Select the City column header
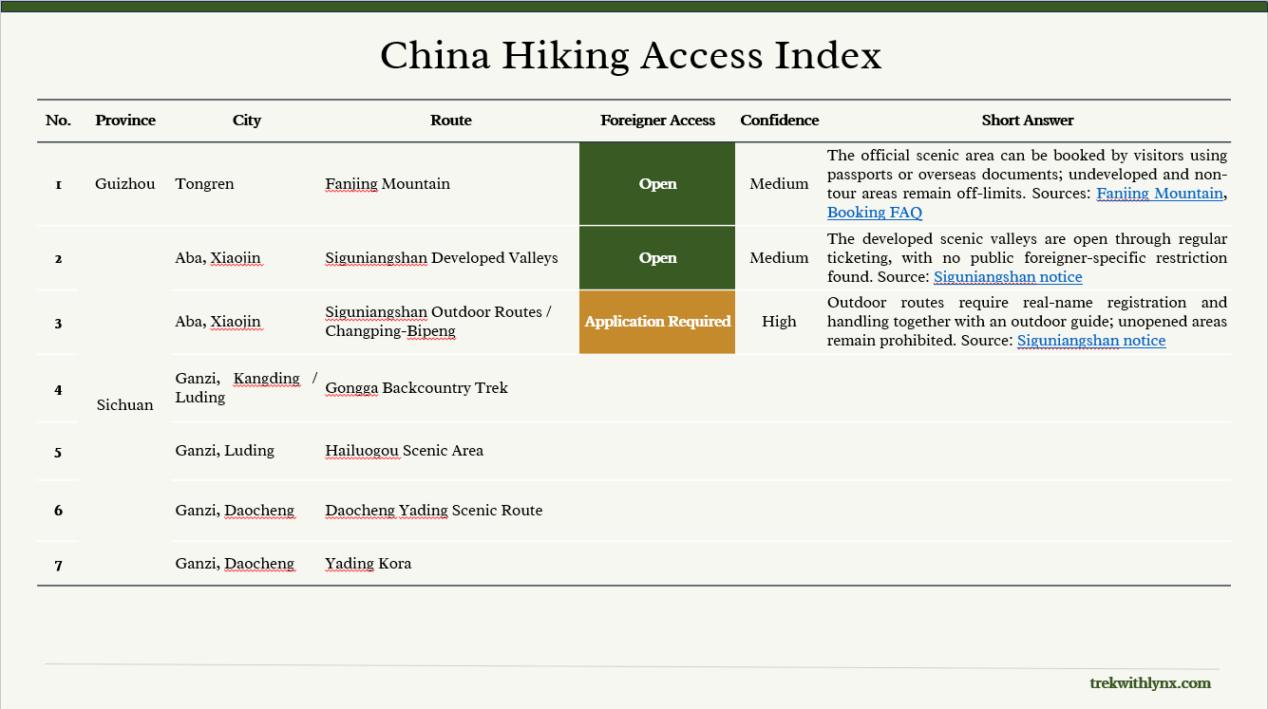Screen dimensions: 1268x709 (247, 121)
